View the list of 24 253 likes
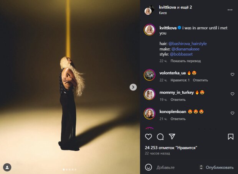 171,148
